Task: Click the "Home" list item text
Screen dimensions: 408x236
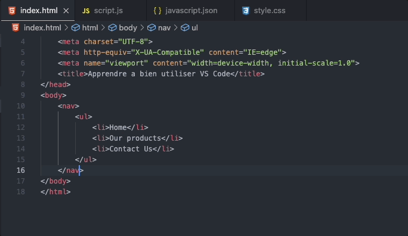Action: tap(118, 128)
